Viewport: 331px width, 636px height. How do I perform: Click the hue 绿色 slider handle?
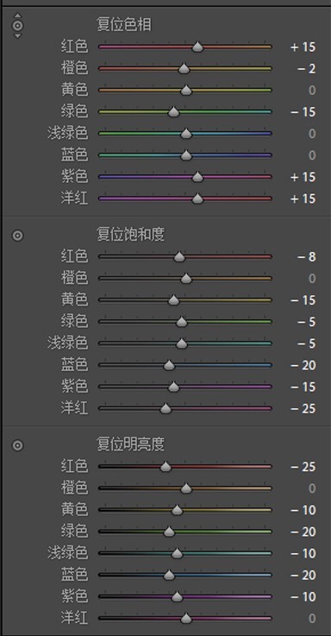(x=173, y=112)
